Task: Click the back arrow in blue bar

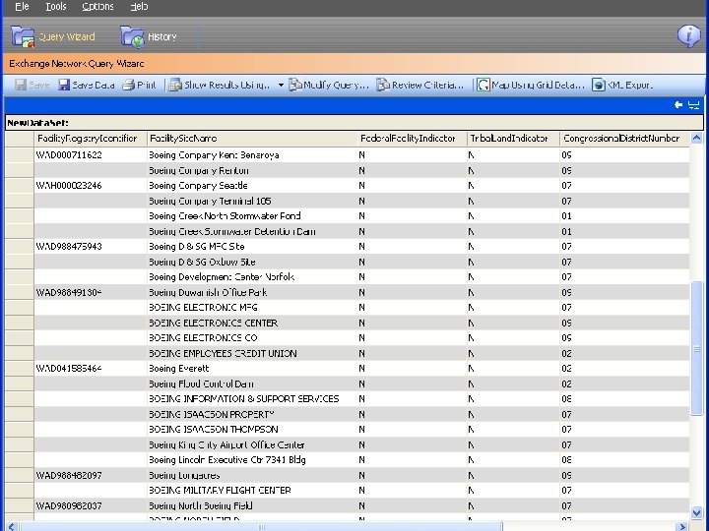Action: [678, 105]
